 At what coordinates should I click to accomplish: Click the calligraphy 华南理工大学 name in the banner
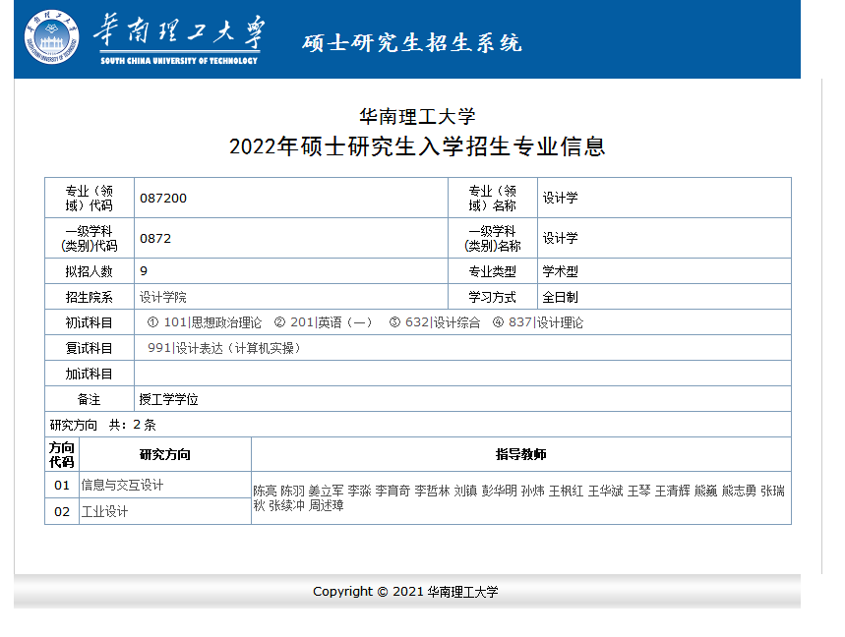point(179,31)
